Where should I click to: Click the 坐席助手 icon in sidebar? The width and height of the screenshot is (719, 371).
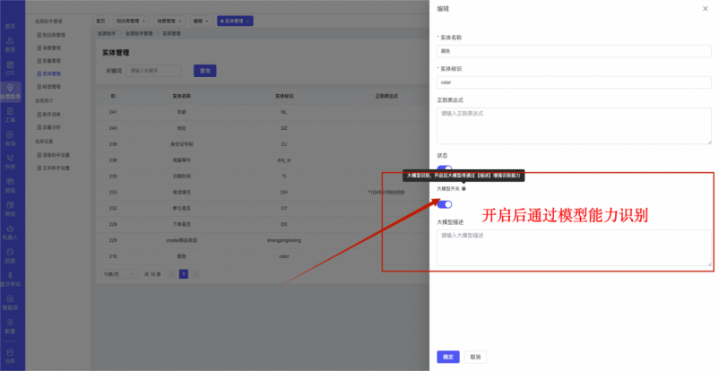coord(10,91)
